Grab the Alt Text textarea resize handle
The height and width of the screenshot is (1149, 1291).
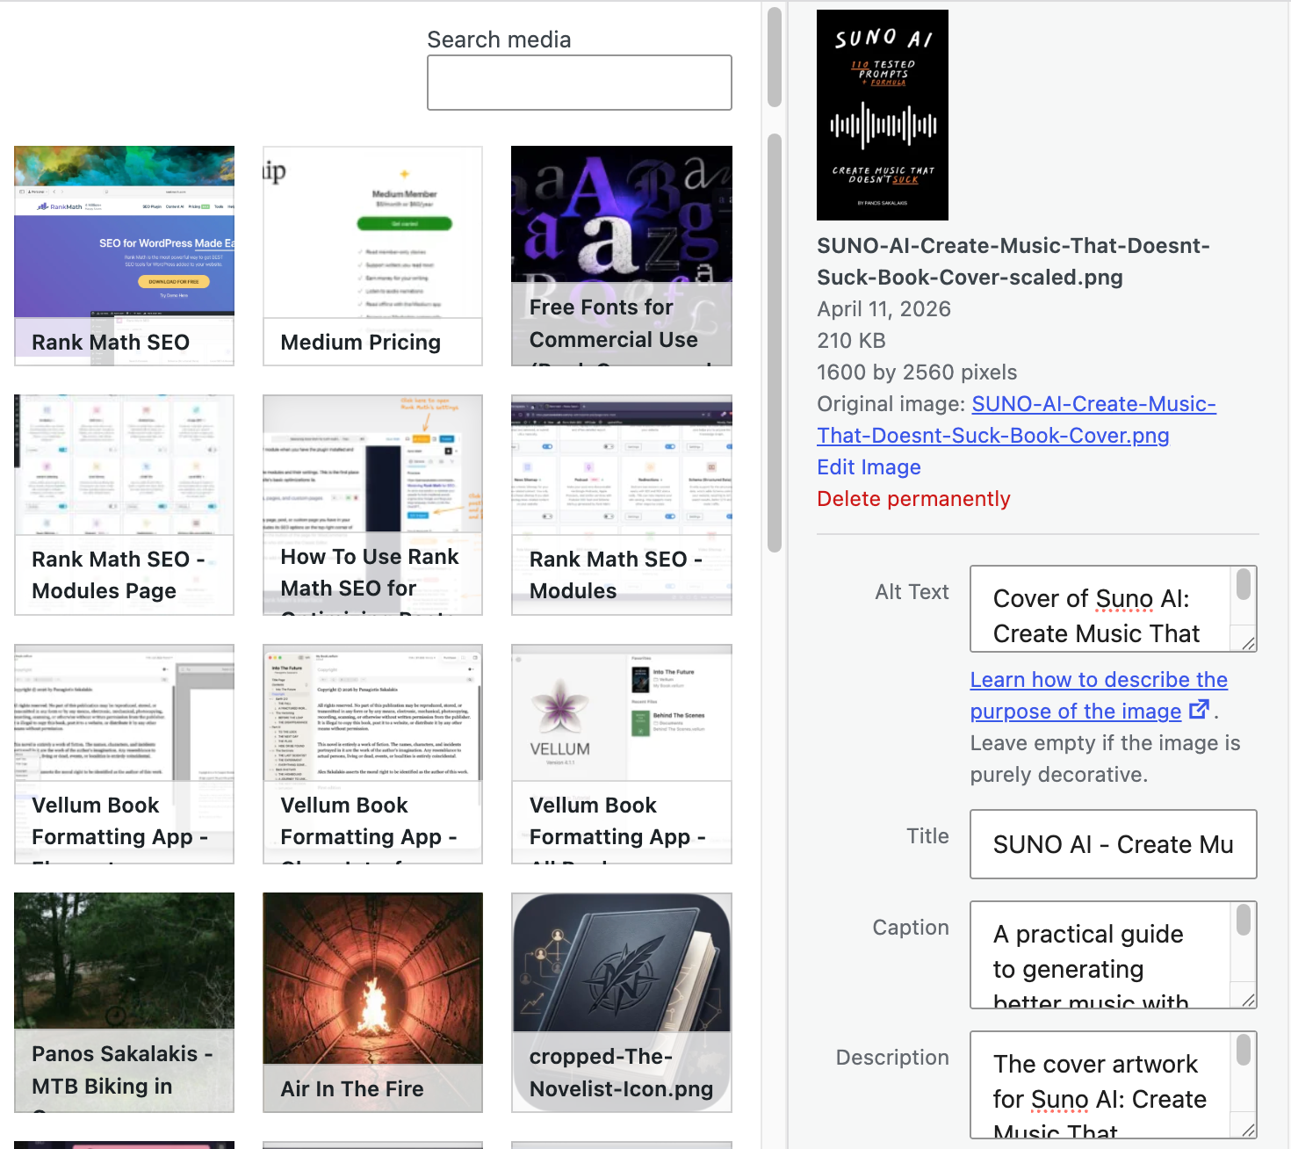click(x=1248, y=643)
